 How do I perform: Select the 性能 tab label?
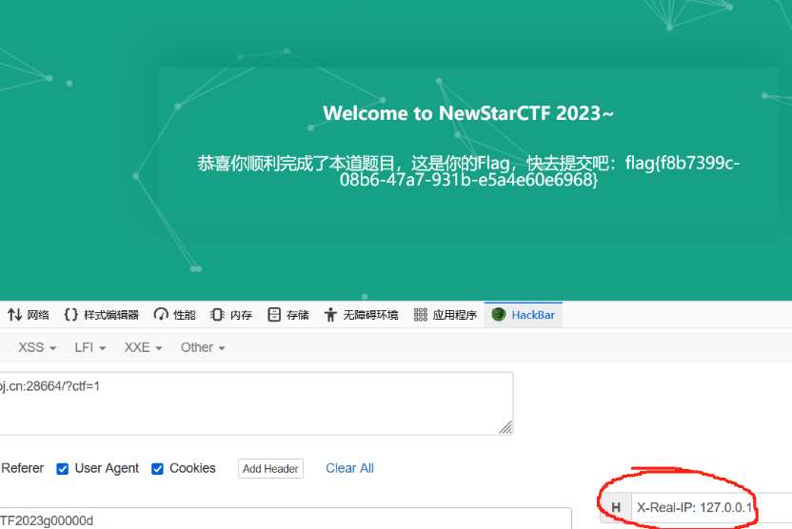click(185, 315)
